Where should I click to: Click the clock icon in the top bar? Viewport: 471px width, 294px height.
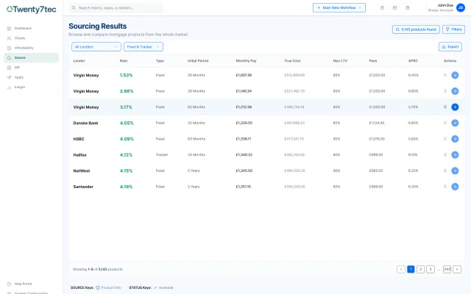click(x=382, y=8)
